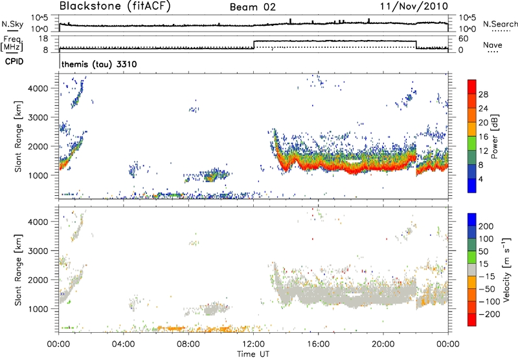Select the blue top band of Velocity color bar
The image size is (518, 358).
coord(472,220)
